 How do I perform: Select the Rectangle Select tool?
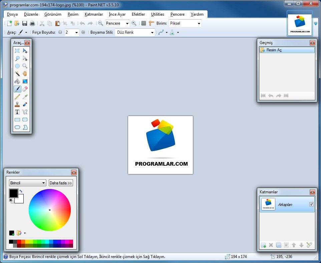[17, 51]
